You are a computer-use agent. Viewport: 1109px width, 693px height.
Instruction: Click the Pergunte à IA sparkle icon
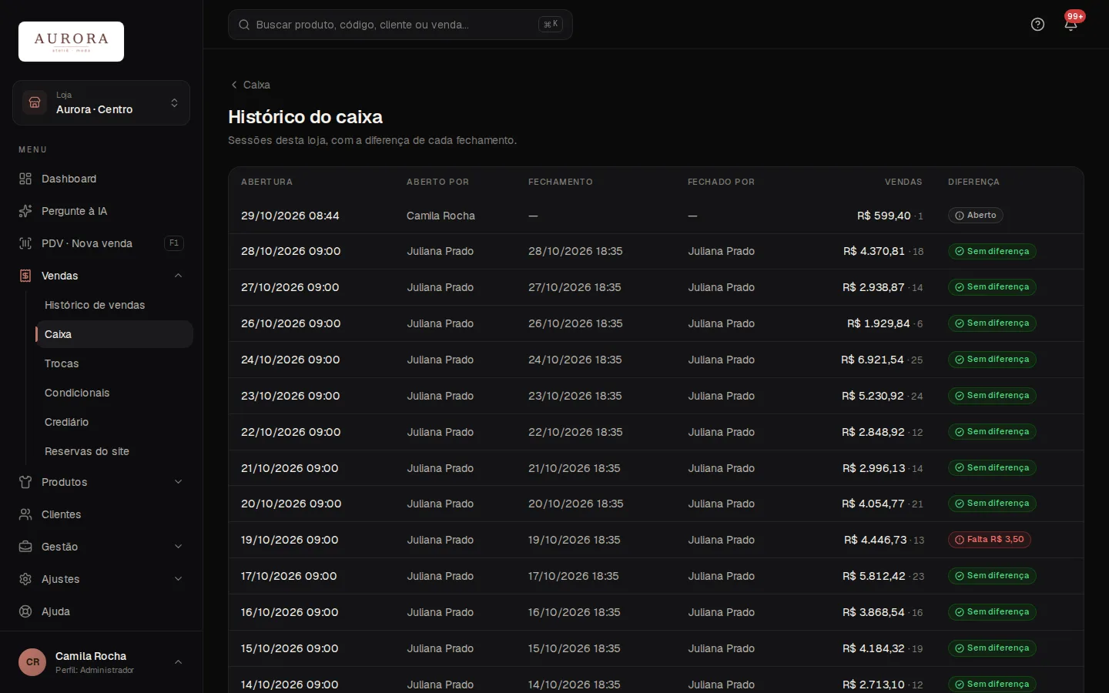click(25, 211)
